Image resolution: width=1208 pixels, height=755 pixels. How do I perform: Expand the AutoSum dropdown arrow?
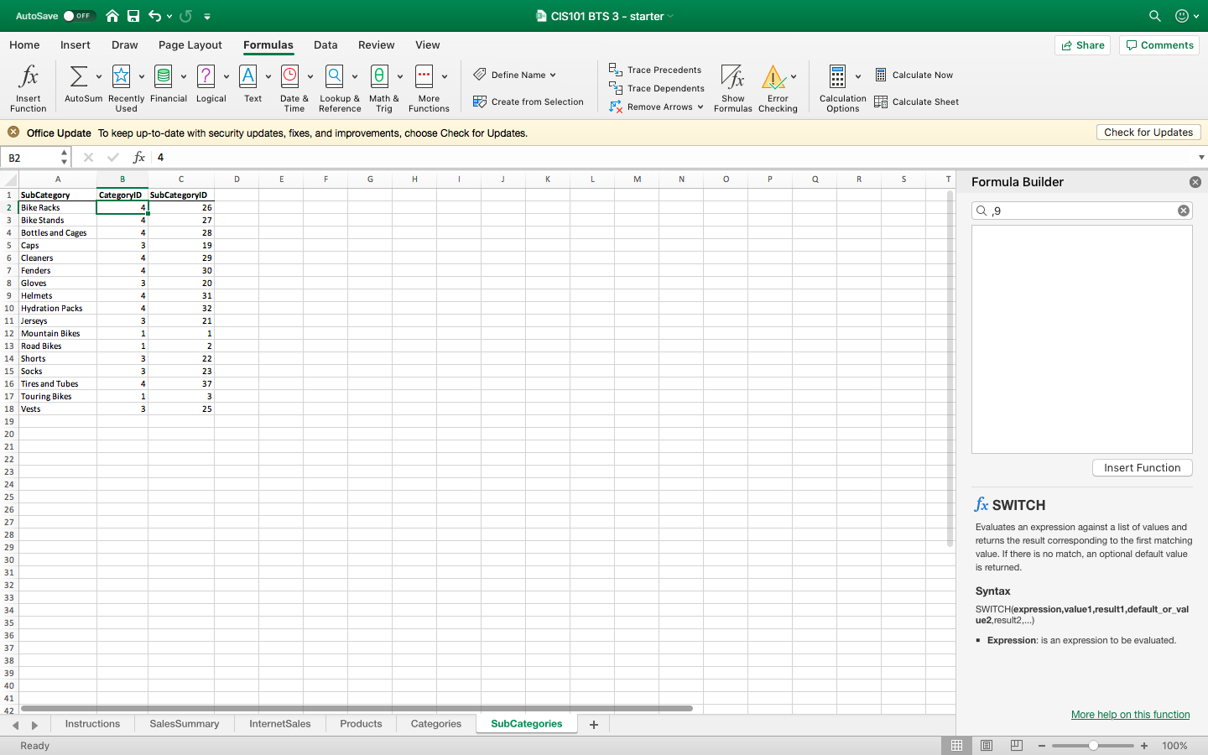click(x=99, y=76)
